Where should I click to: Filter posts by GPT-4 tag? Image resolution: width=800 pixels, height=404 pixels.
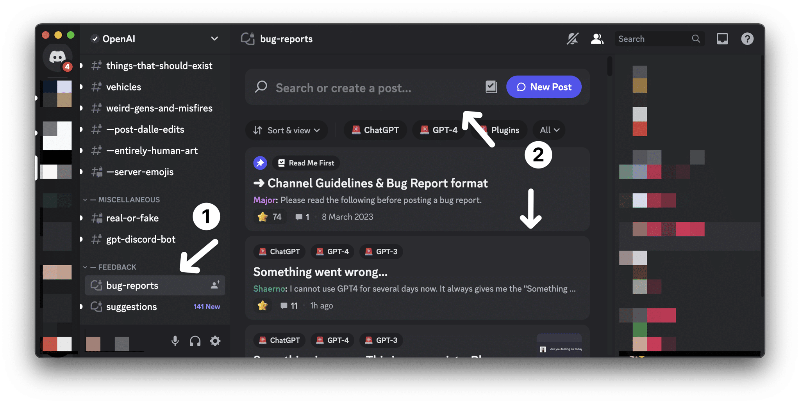pyautogui.click(x=439, y=130)
